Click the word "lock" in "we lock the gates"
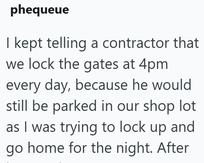204x163 pixels. (41, 63)
